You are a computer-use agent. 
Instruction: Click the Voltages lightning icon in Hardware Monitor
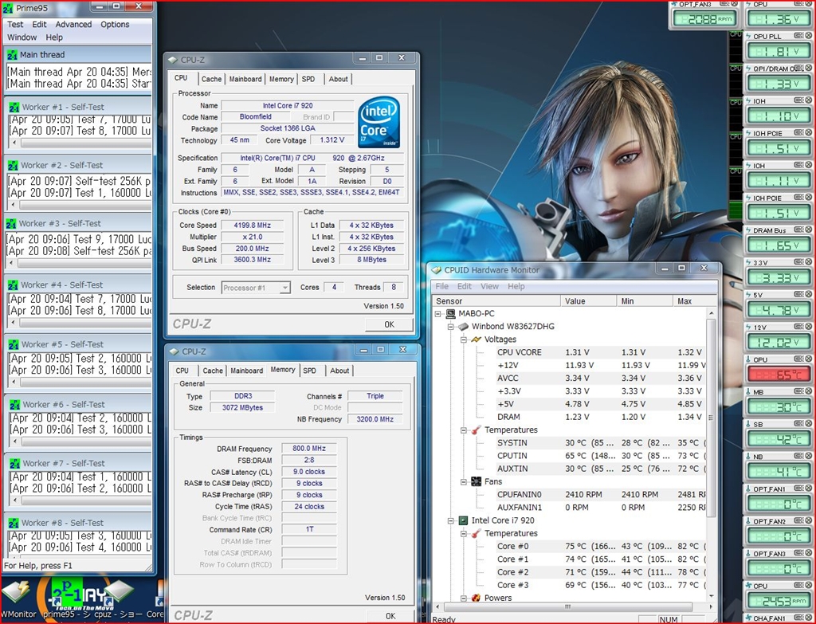(477, 339)
